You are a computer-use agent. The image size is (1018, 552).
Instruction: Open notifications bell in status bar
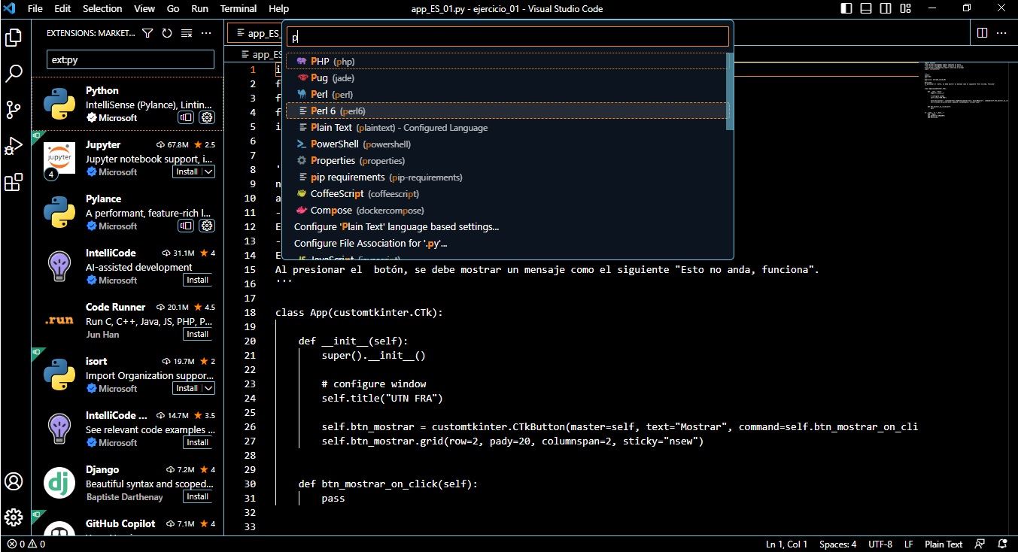click(1003, 544)
